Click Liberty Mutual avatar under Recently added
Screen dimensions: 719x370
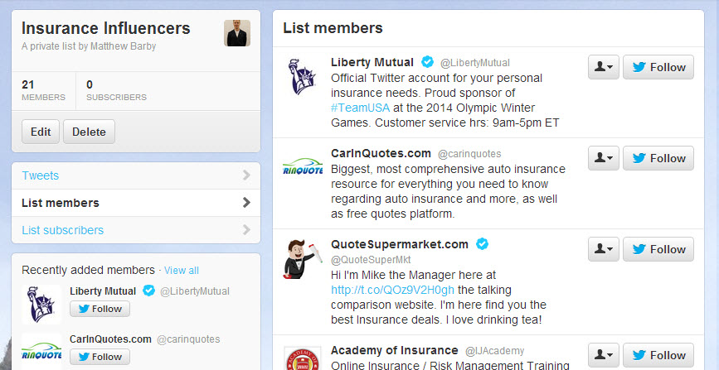tap(41, 305)
